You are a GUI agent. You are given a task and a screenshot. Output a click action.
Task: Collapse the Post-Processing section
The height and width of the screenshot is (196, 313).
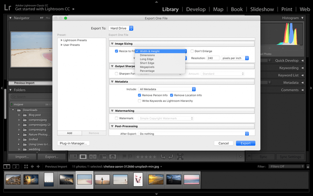[x=112, y=126]
